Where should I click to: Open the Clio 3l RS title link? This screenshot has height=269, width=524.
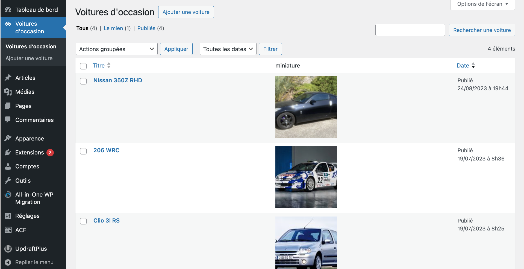[107, 221]
